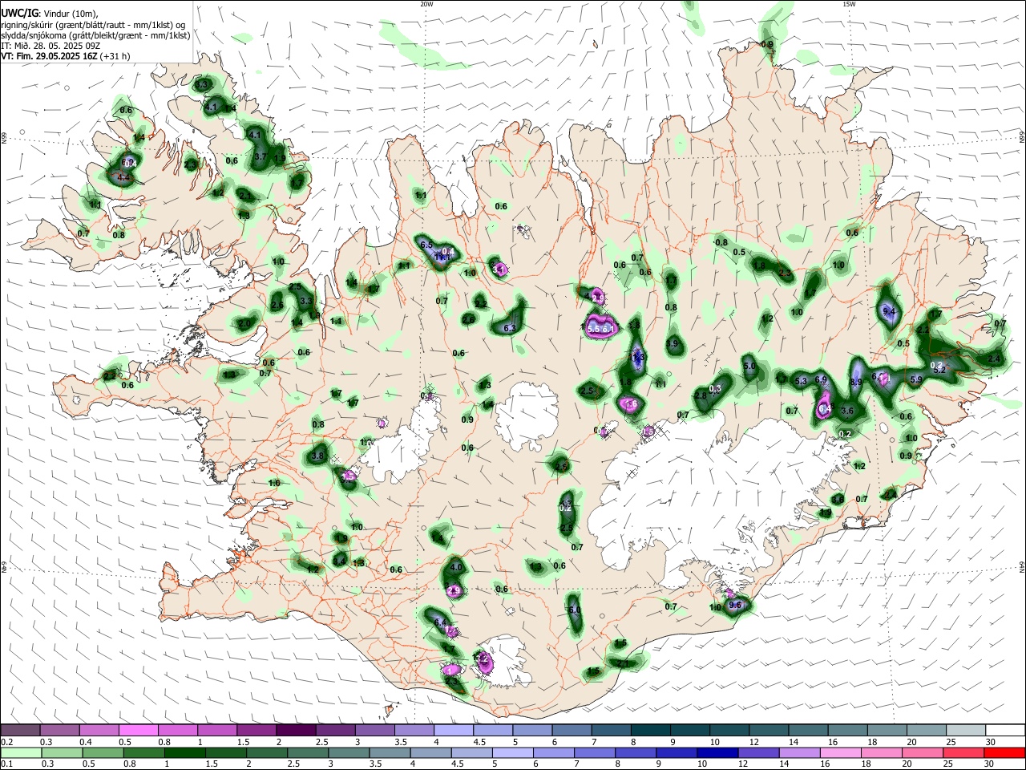Click the 4.4 precipitation value in the Westfjords

(123, 176)
